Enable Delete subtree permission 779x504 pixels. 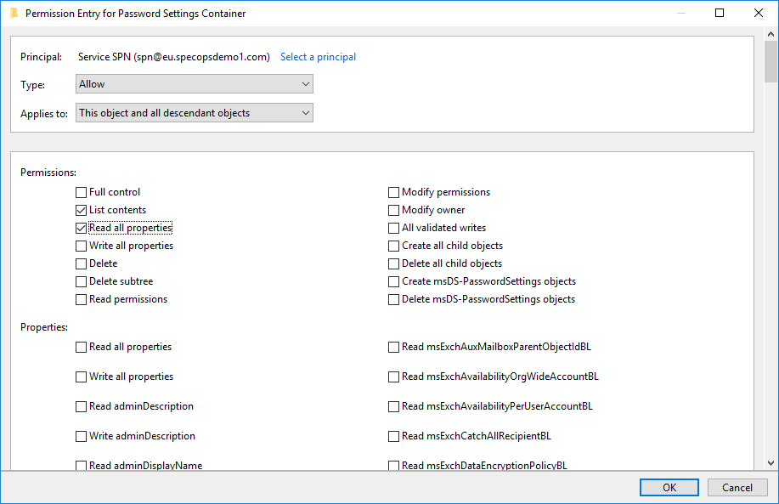point(81,282)
